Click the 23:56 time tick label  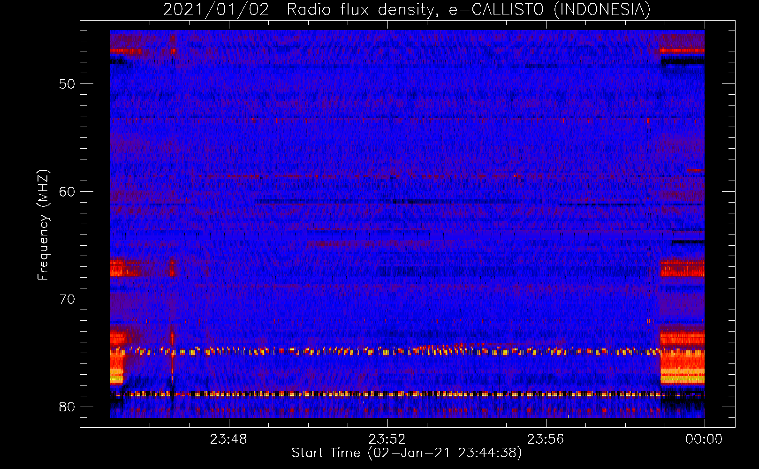tap(546, 439)
